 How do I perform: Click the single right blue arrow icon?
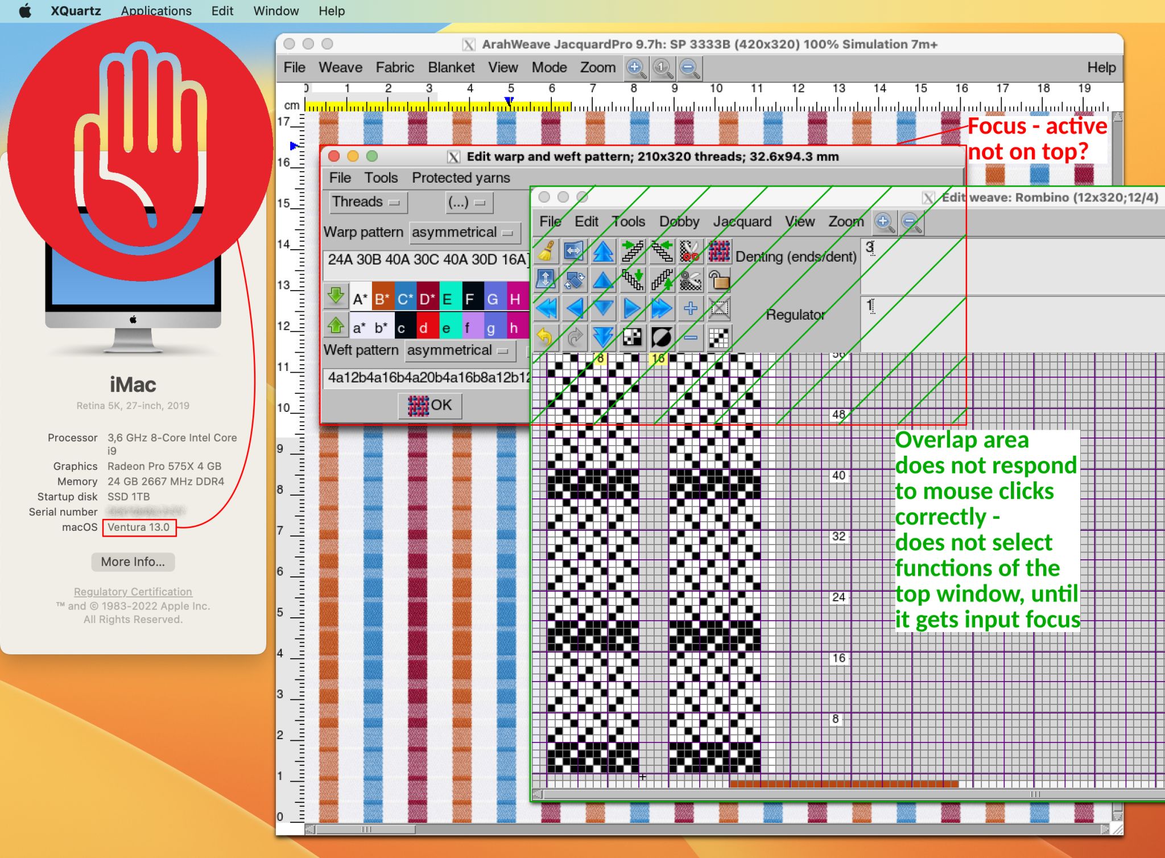click(x=632, y=309)
